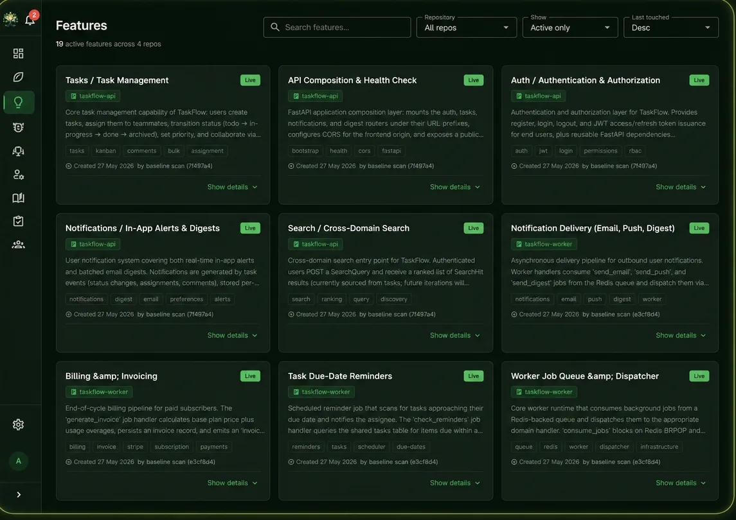Click the fastapi tag

(x=391, y=151)
